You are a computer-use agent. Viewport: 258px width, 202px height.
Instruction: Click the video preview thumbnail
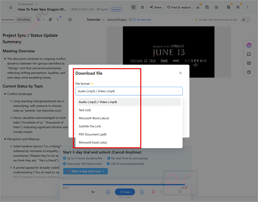[x=168, y=52]
